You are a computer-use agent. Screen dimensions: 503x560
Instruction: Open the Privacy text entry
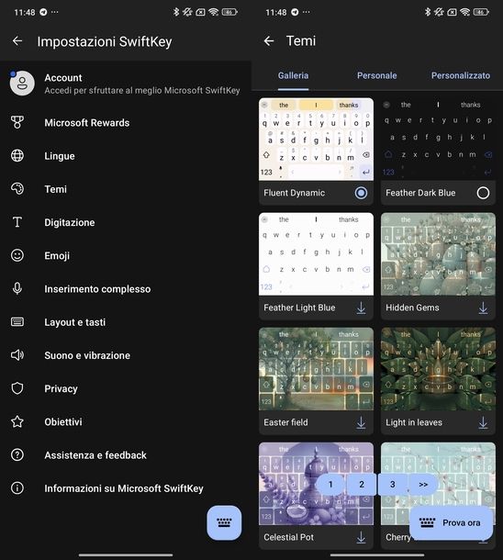coord(61,388)
